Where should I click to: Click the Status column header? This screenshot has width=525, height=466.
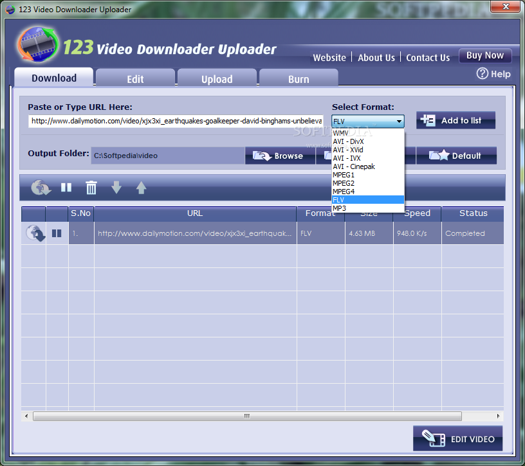point(473,213)
